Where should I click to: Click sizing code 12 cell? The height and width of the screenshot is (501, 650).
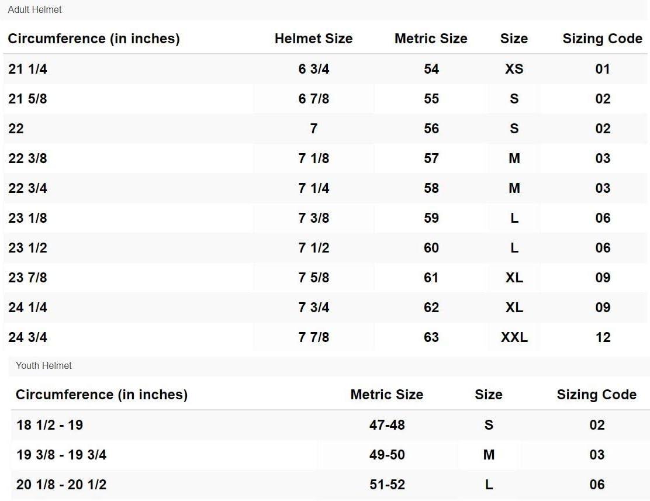[x=603, y=337]
